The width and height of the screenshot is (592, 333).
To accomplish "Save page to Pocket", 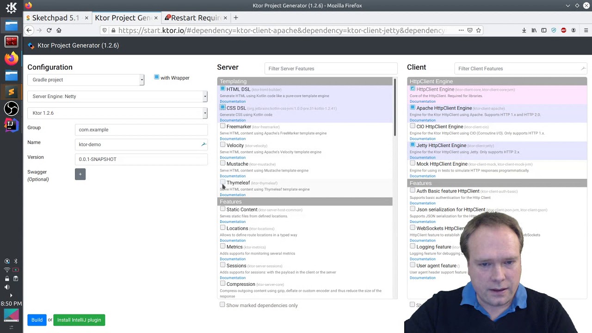I will (470, 31).
